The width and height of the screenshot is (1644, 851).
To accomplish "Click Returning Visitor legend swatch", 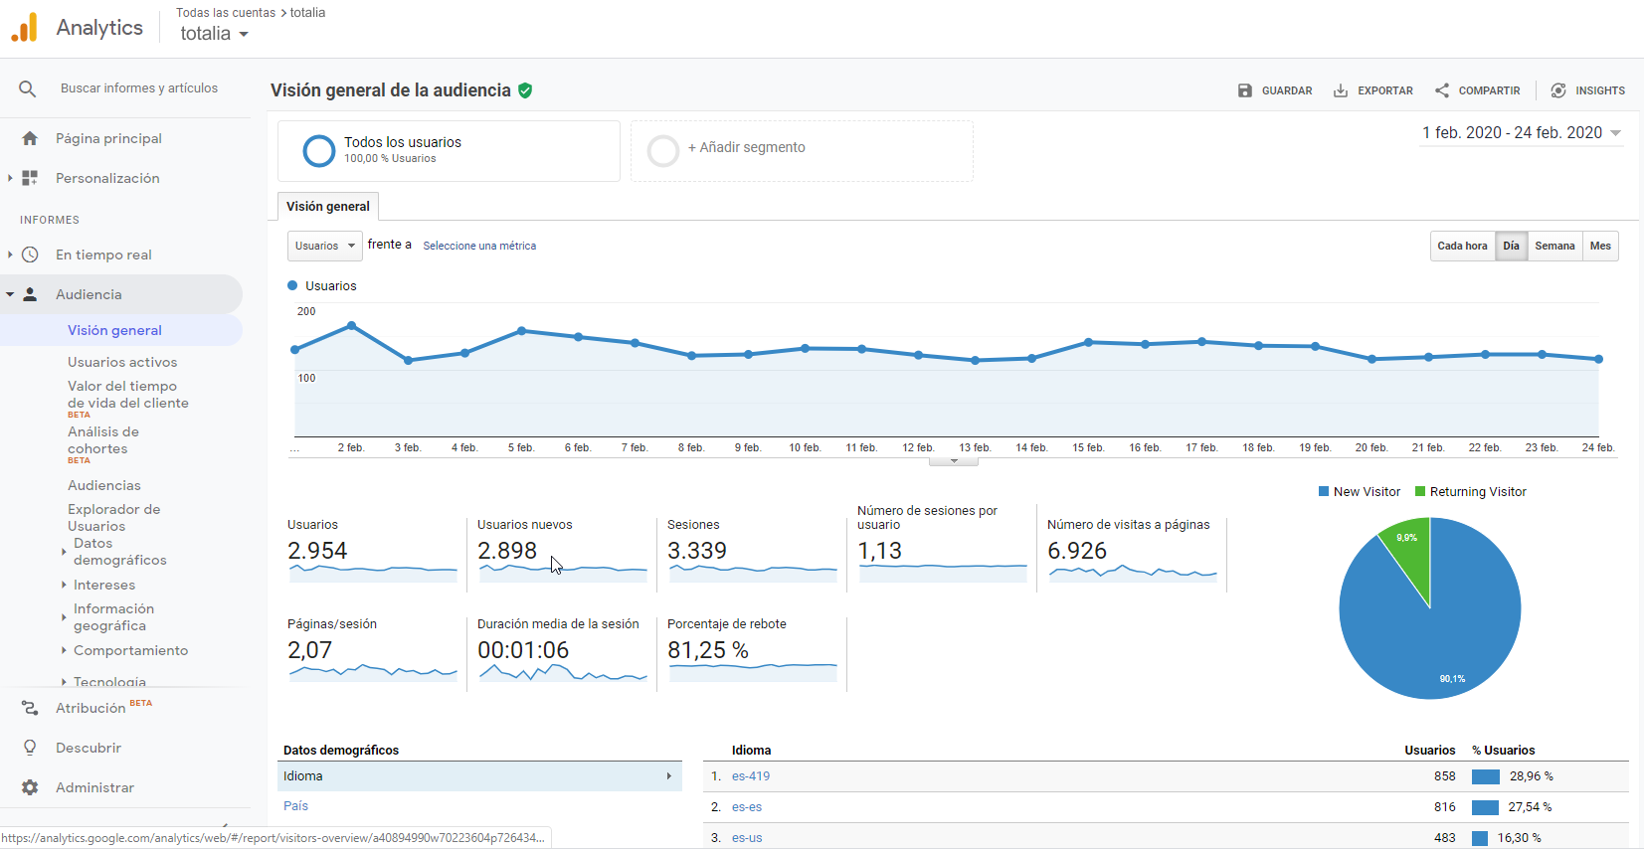I will pos(1420,492).
